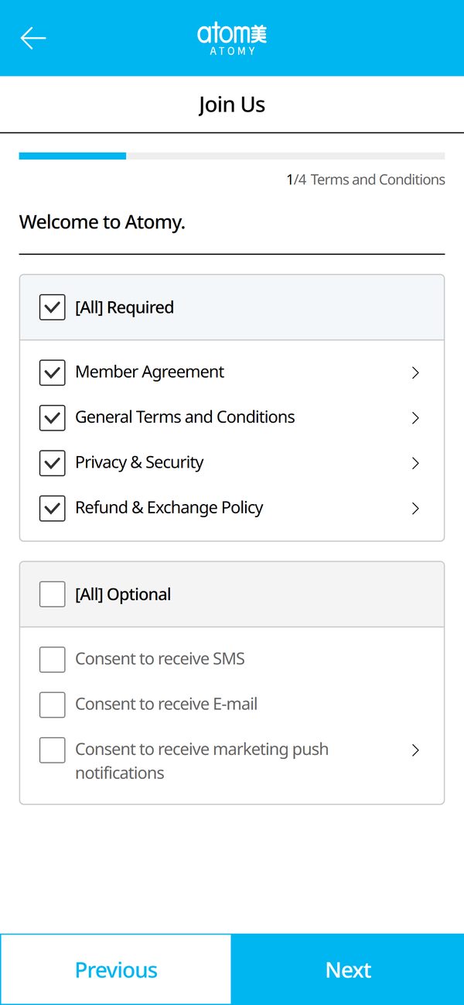Expand marketing push notifications chevron
464x1005 pixels.
[415, 750]
